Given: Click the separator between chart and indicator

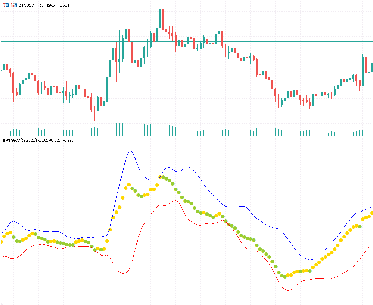Looking at the screenshot, I should pos(186,136).
